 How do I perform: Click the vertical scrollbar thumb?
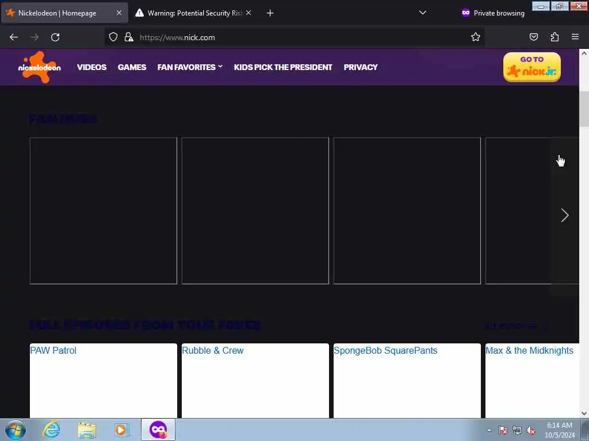[584, 109]
